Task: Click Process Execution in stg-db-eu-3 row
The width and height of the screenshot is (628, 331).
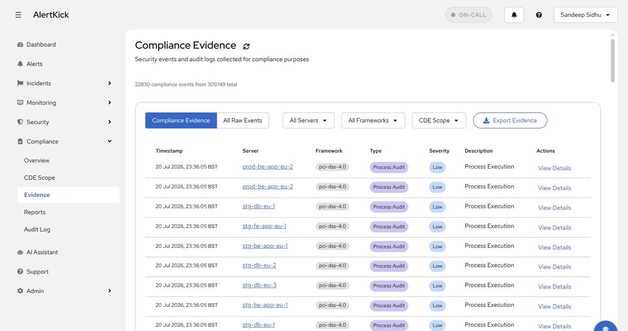Action: (489, 285)
